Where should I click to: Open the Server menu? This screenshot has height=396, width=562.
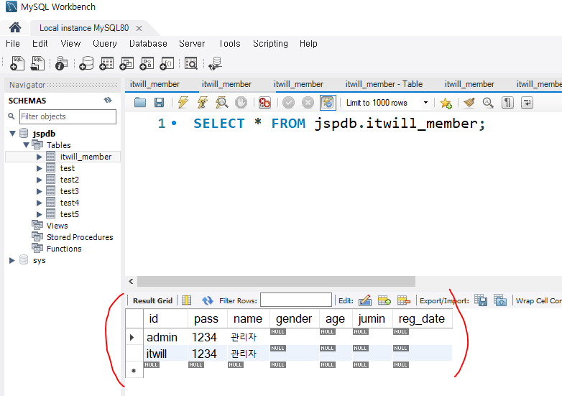[192, 44]
